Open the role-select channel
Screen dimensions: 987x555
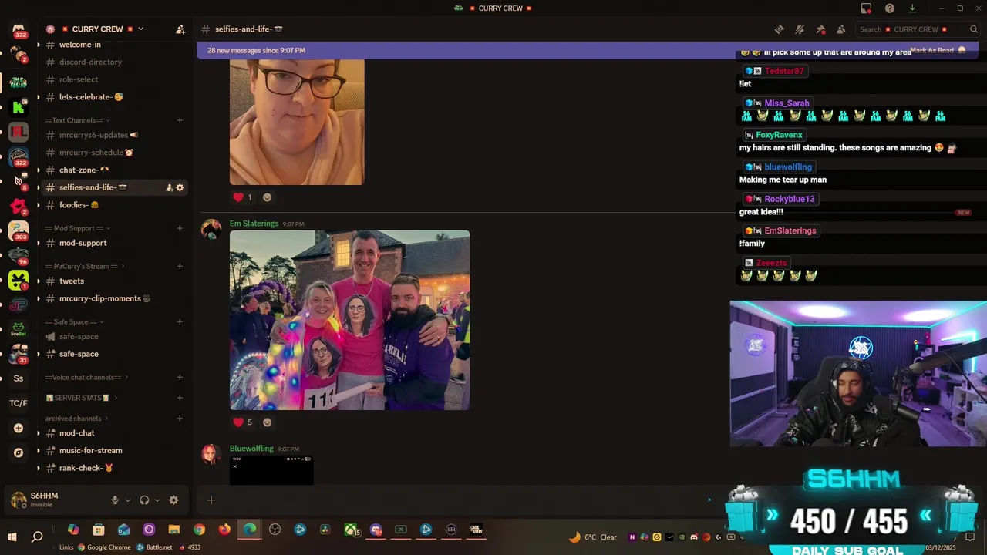(x=79, y=79)
